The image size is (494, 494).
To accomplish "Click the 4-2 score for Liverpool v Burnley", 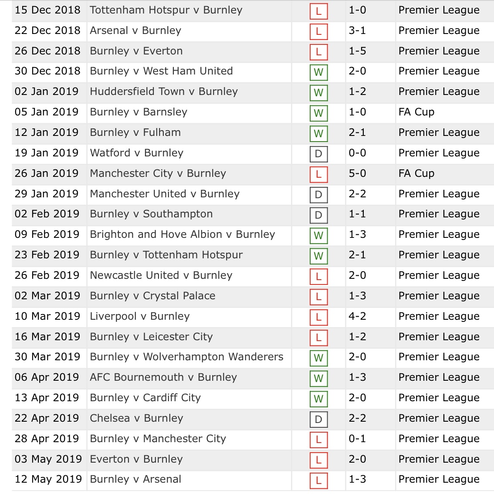I will tap(357, 316).
